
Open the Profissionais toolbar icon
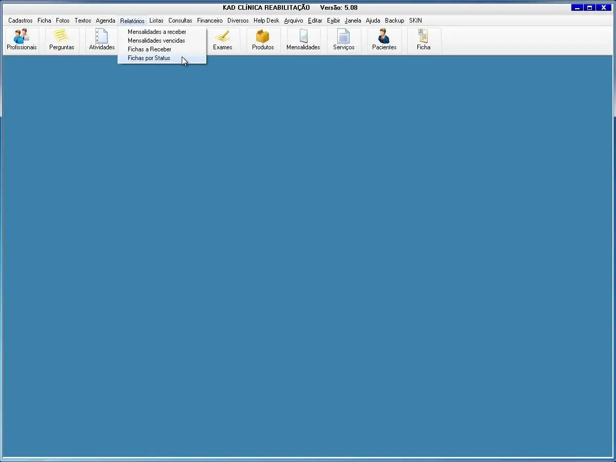[x=22, y=40]
